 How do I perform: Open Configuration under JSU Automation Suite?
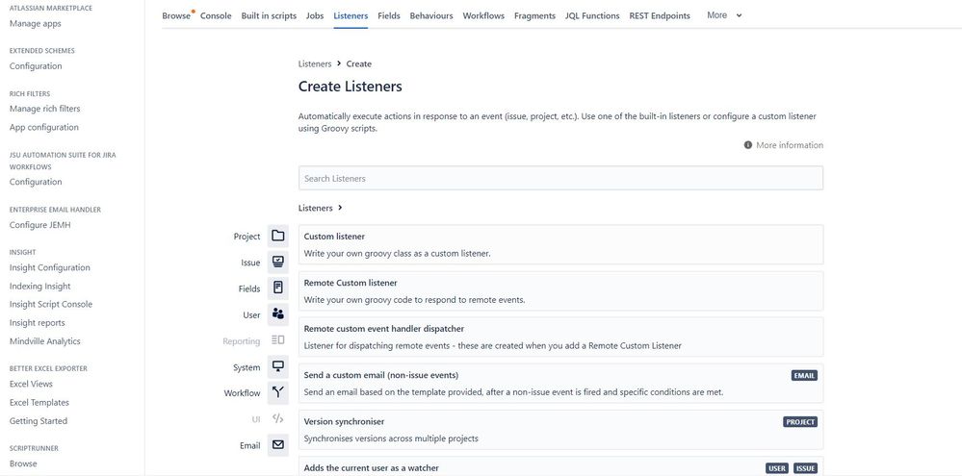point(36,182)
